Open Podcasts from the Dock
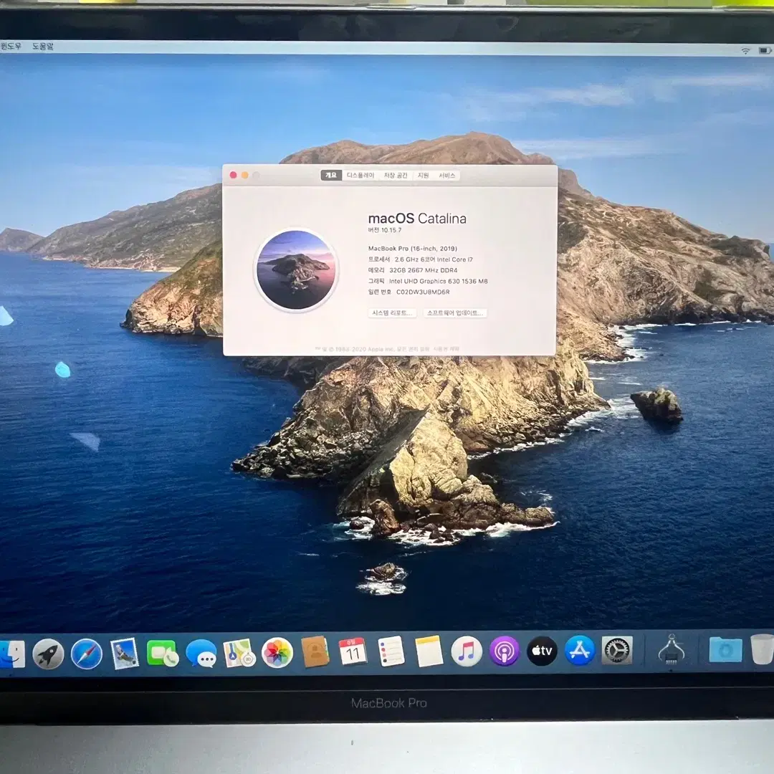Screen dimensions: 774x774 504,651
